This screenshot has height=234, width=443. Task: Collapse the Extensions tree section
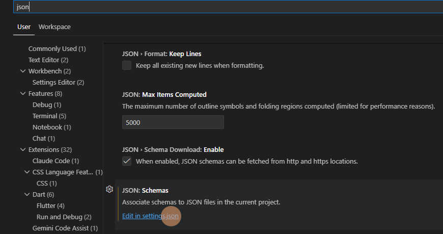tap(23, 149)
